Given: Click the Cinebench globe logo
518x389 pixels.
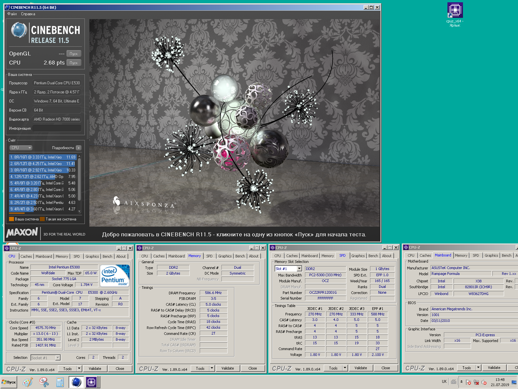Looking at the screenshot, I should [x=19, y=30].
